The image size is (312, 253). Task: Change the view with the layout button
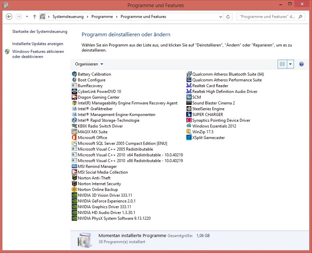[x=282, y=64]
